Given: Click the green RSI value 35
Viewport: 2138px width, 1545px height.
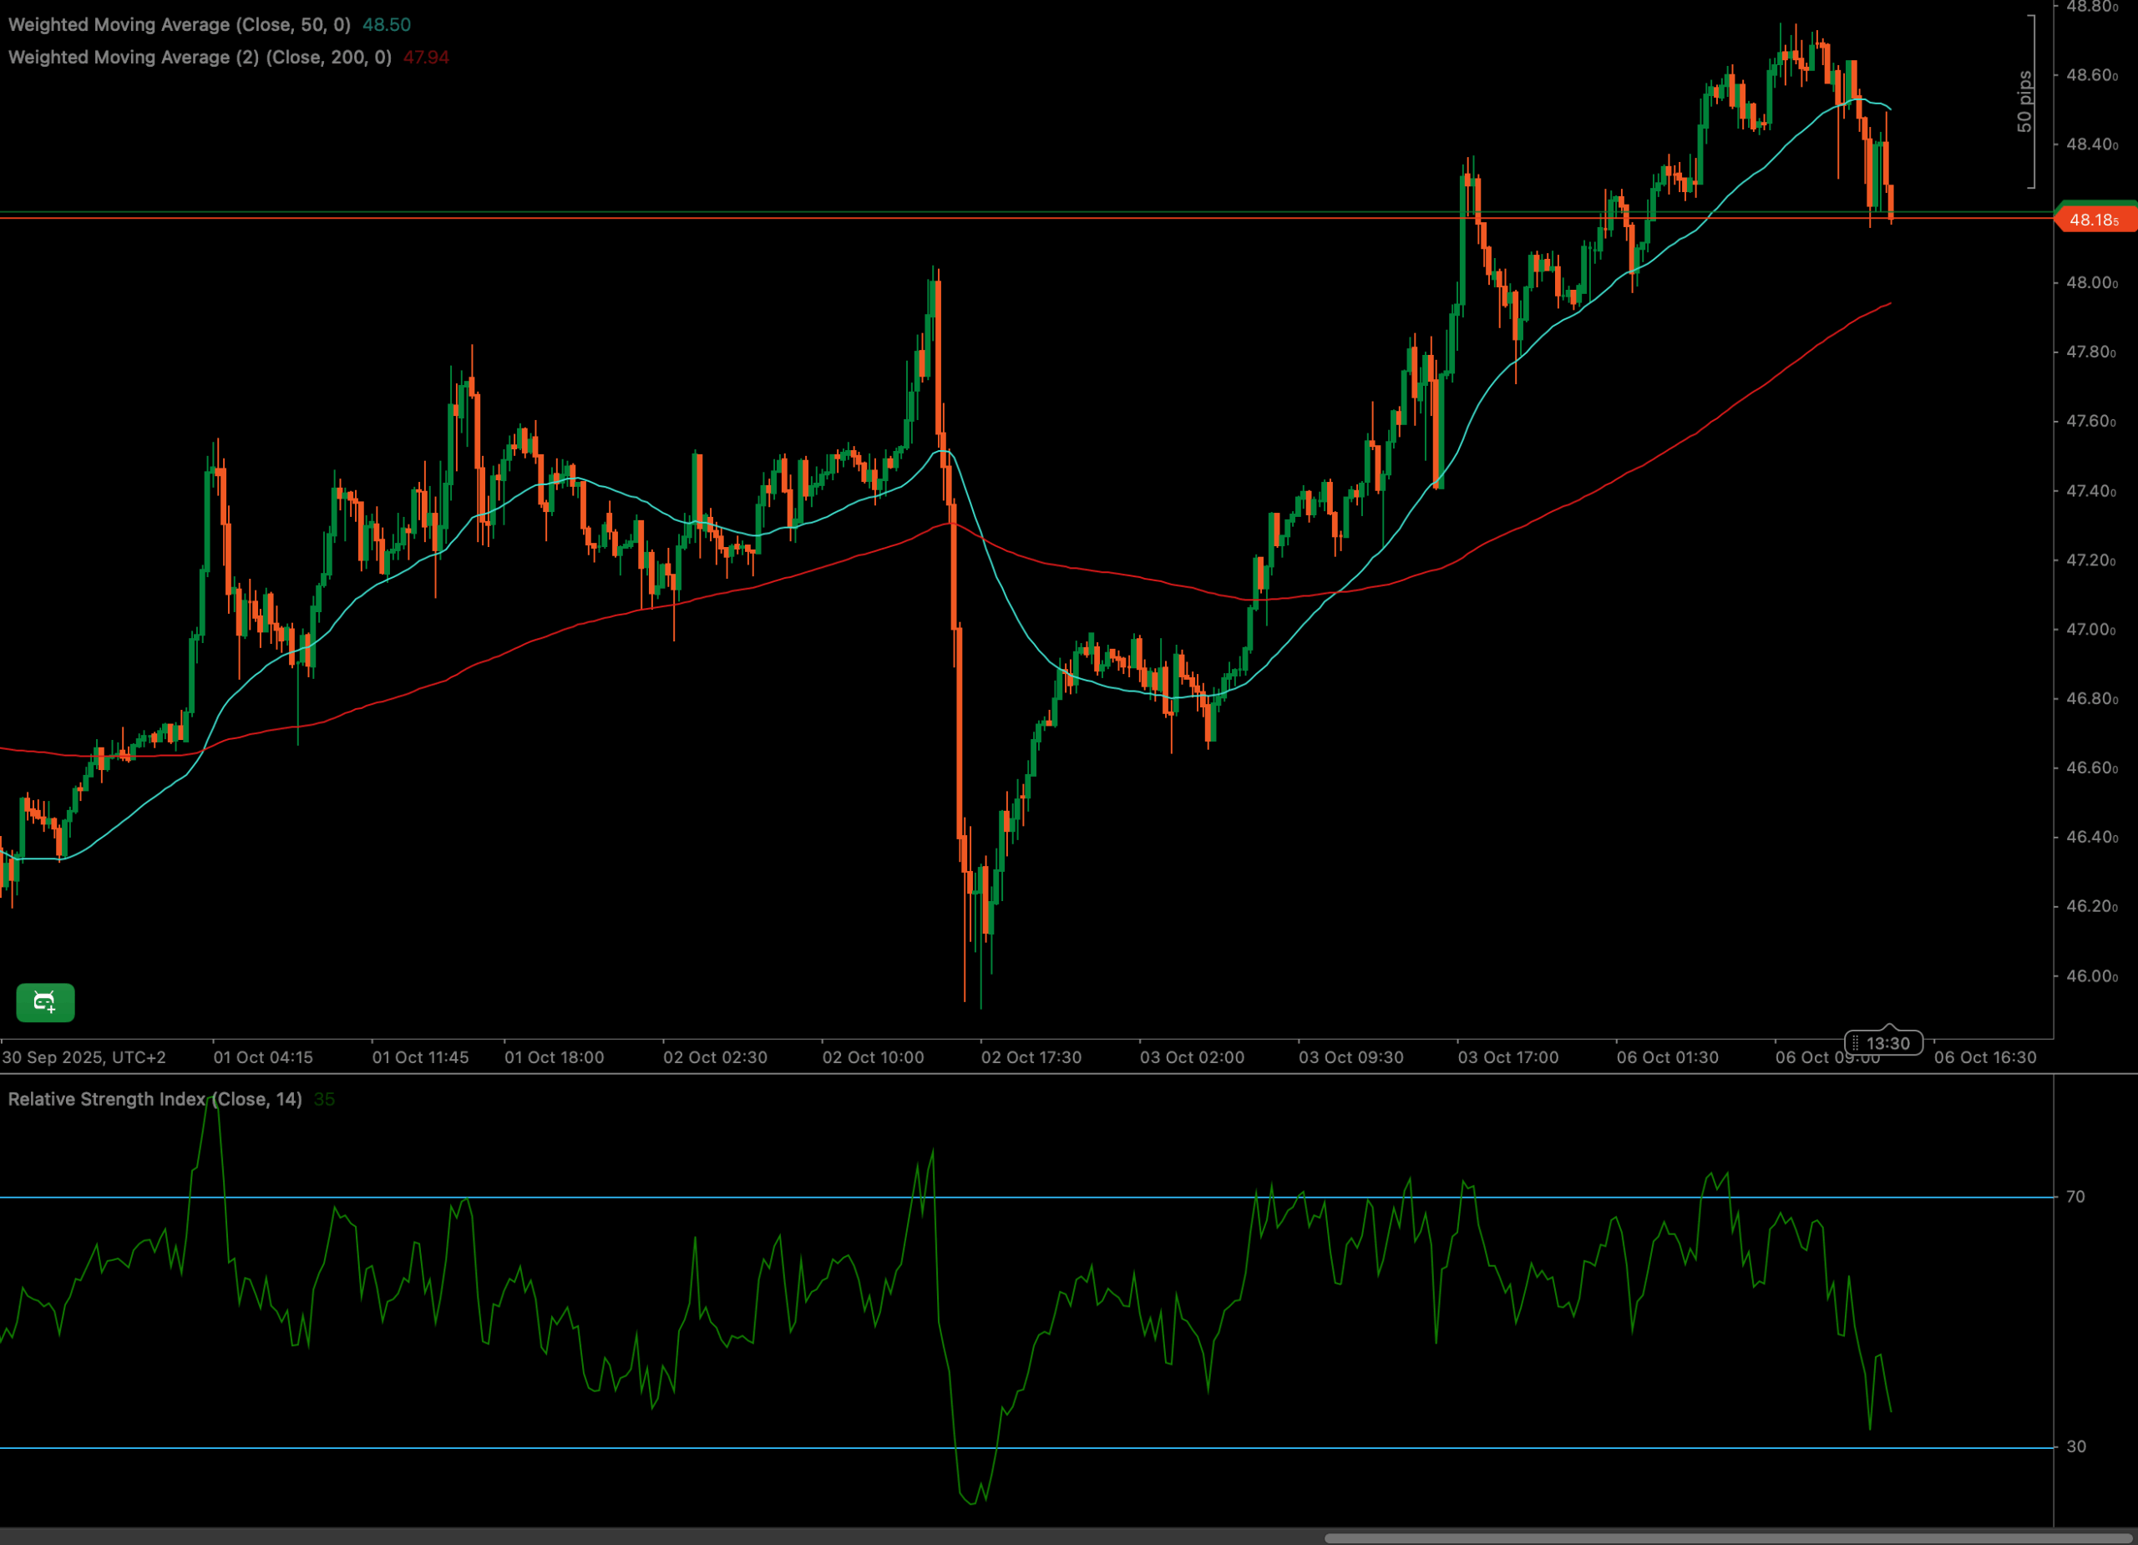Looking at the screenshot, I should (324, 1099).
